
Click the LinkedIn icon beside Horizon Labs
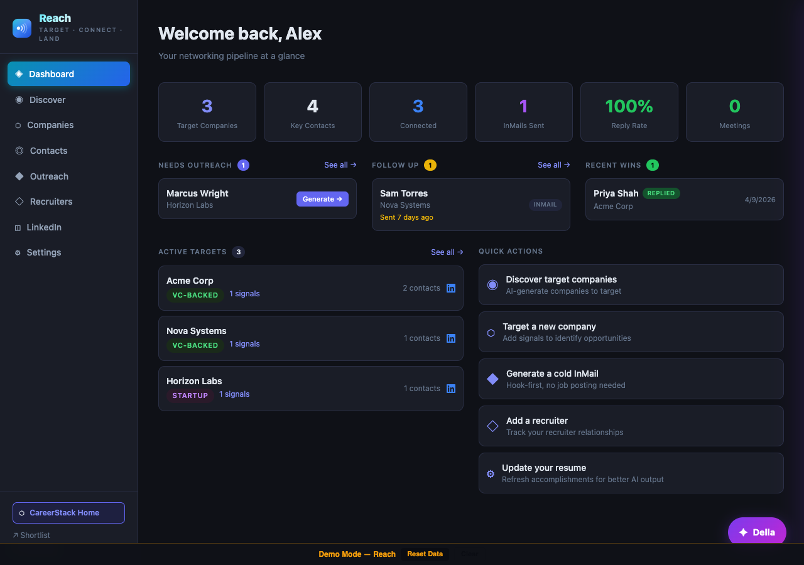point(451,389)
